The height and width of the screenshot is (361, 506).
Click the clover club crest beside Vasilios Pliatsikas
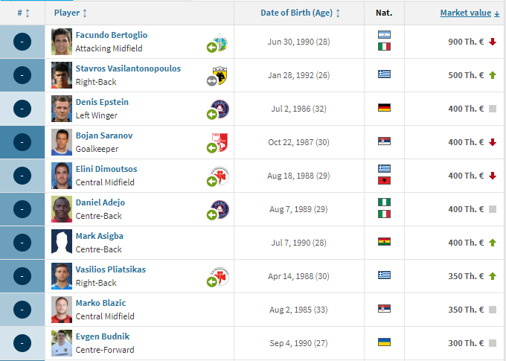(220, 276)
